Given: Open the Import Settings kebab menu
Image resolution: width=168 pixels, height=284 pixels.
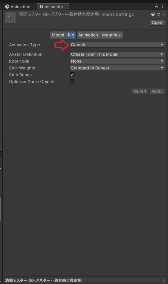Looking at the screenshot, I should 164,14.
